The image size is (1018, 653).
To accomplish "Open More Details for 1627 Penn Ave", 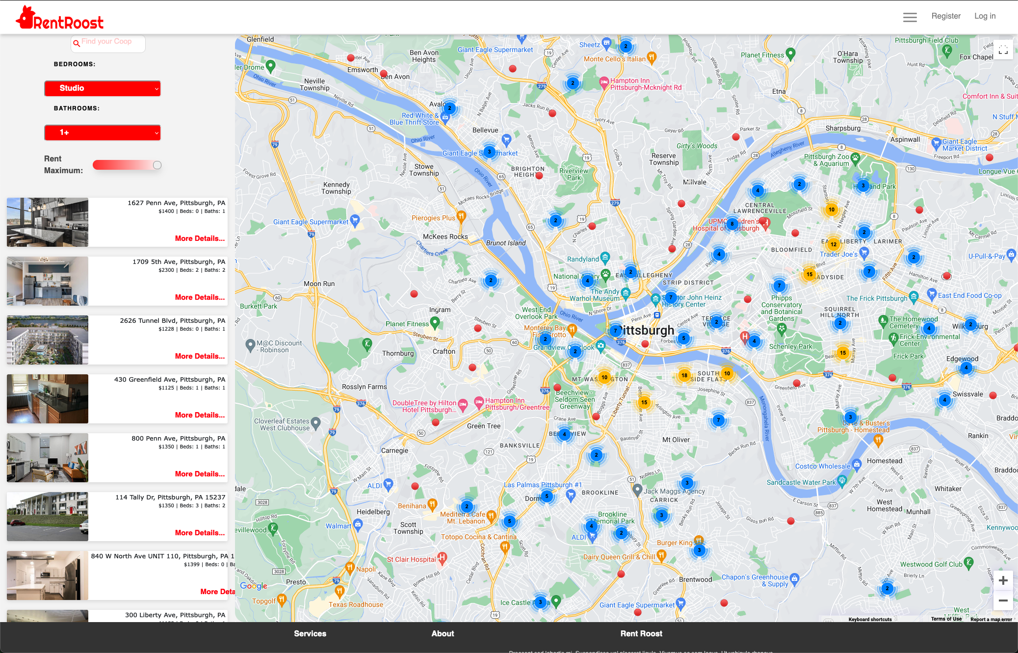I will click(x=200, y=238).
